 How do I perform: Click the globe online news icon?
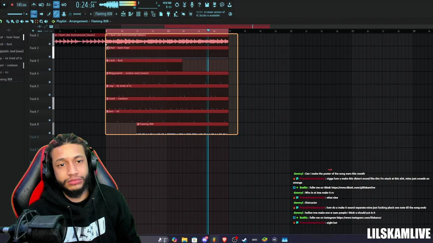pos(230,14)
